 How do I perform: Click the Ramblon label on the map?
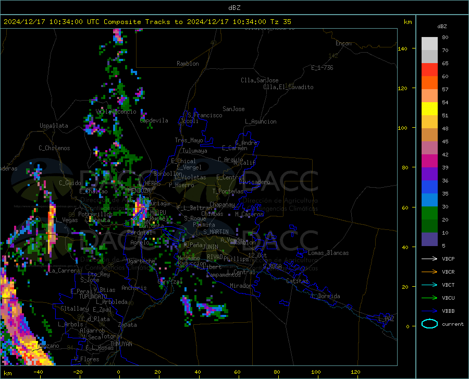[188, 64]
